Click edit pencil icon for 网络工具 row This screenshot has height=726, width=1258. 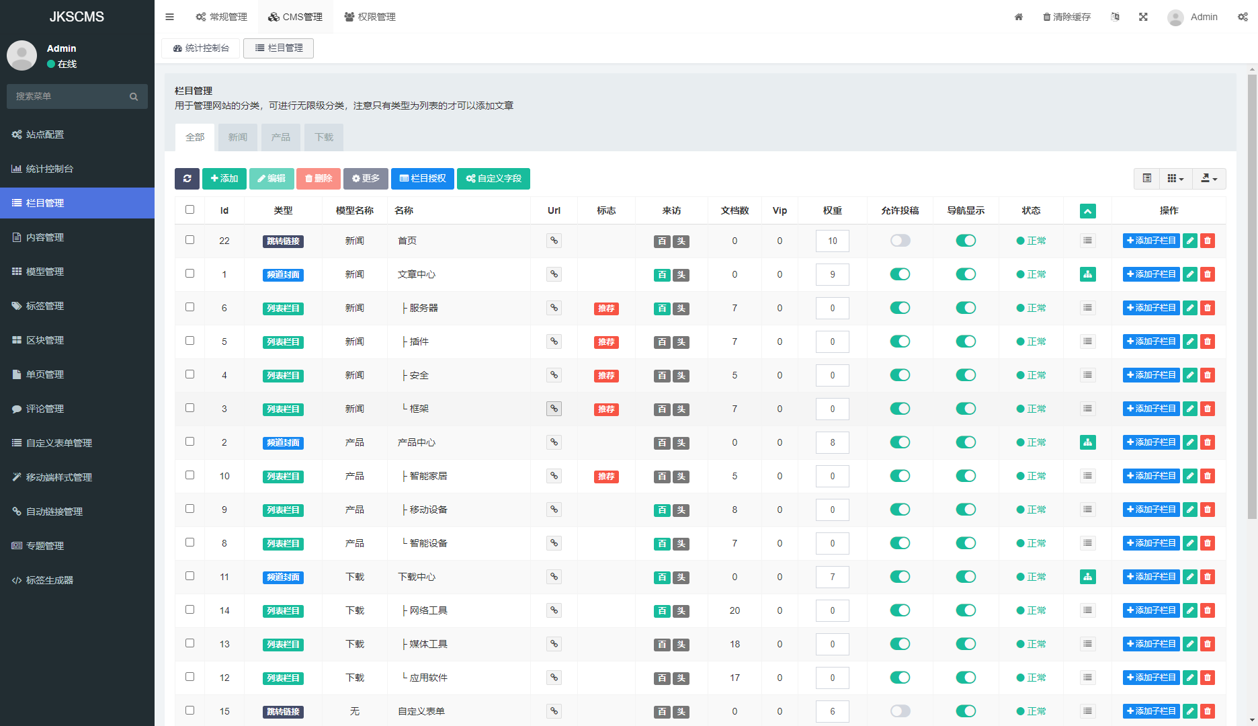[x=1190, y=610]
